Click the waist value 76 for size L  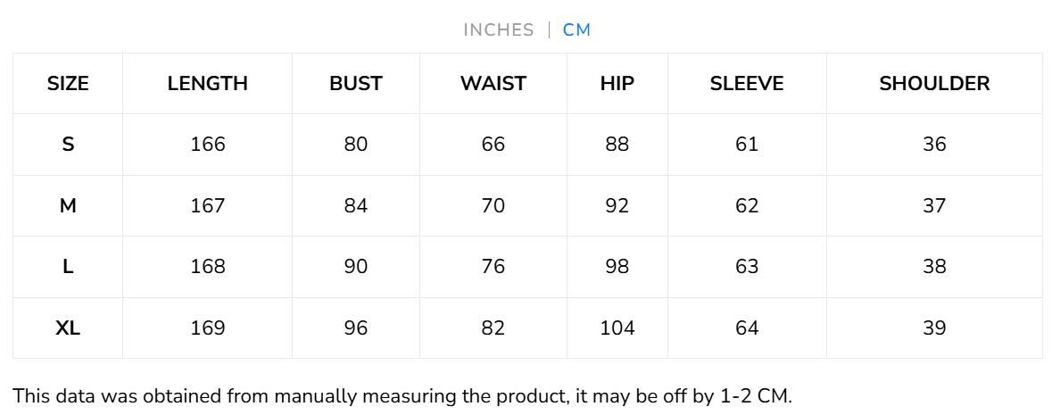click(x=493, y=267)
